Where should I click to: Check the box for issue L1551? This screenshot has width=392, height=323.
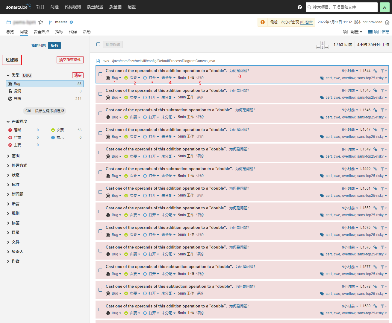point(100,192)
